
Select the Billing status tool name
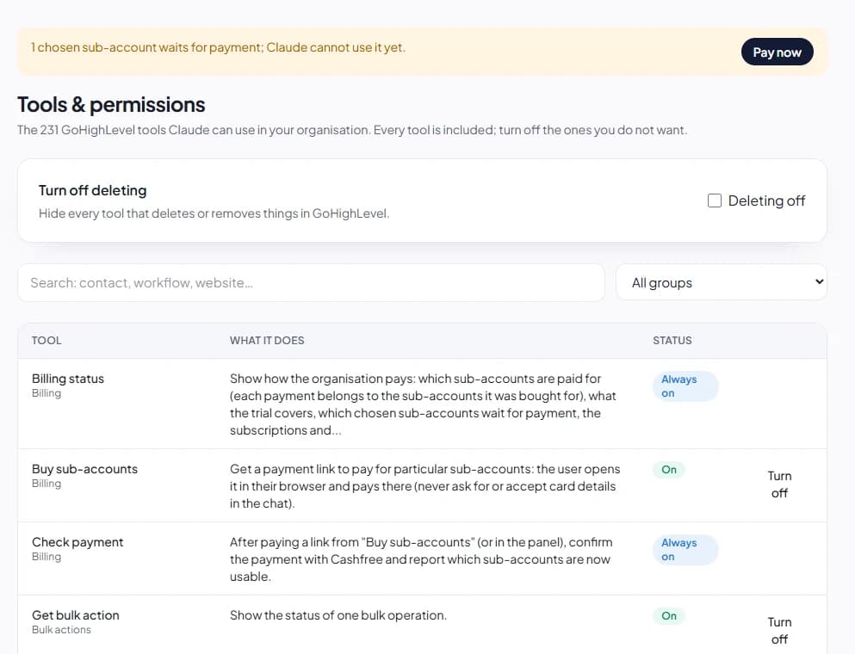[68, 379]
